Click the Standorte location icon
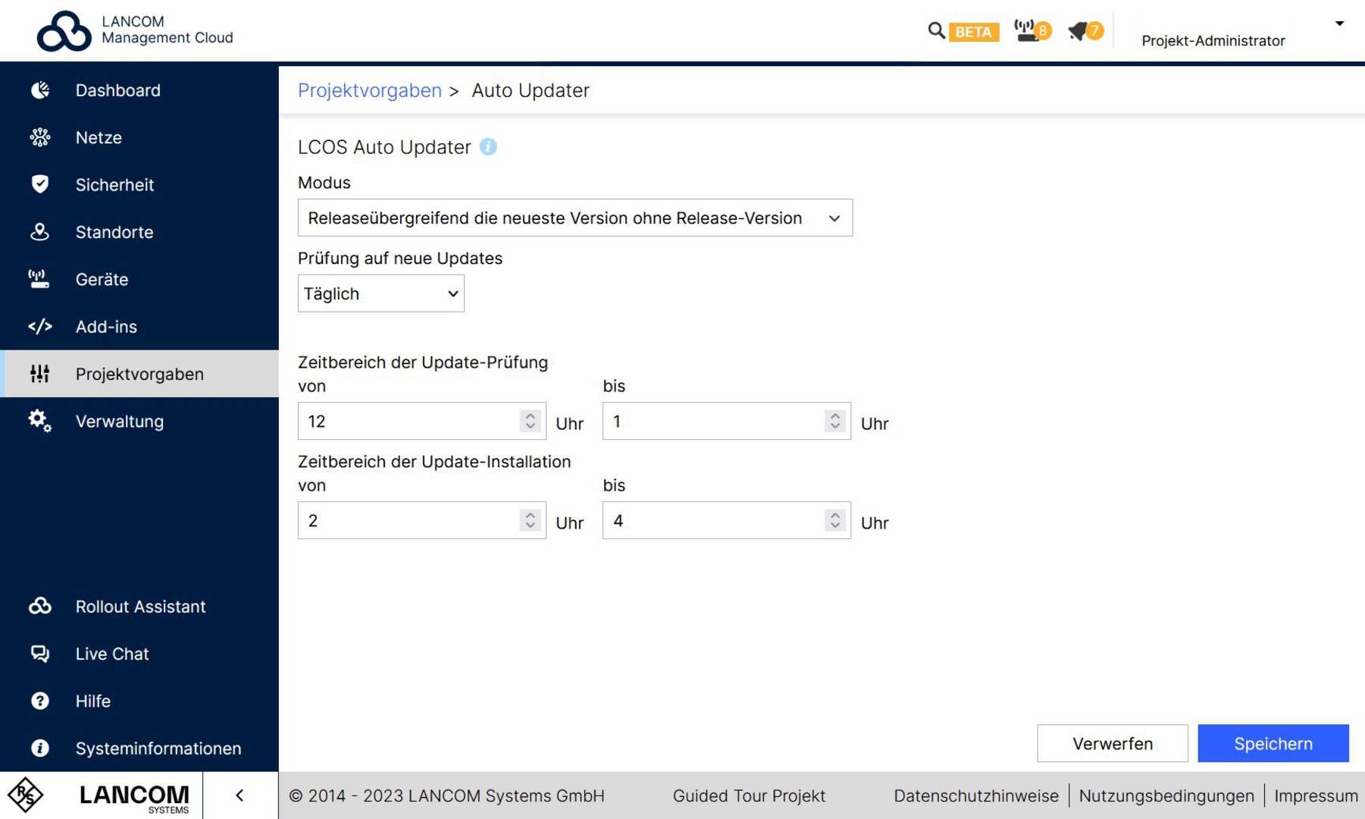1365x819 pixels. coord(39,232)
